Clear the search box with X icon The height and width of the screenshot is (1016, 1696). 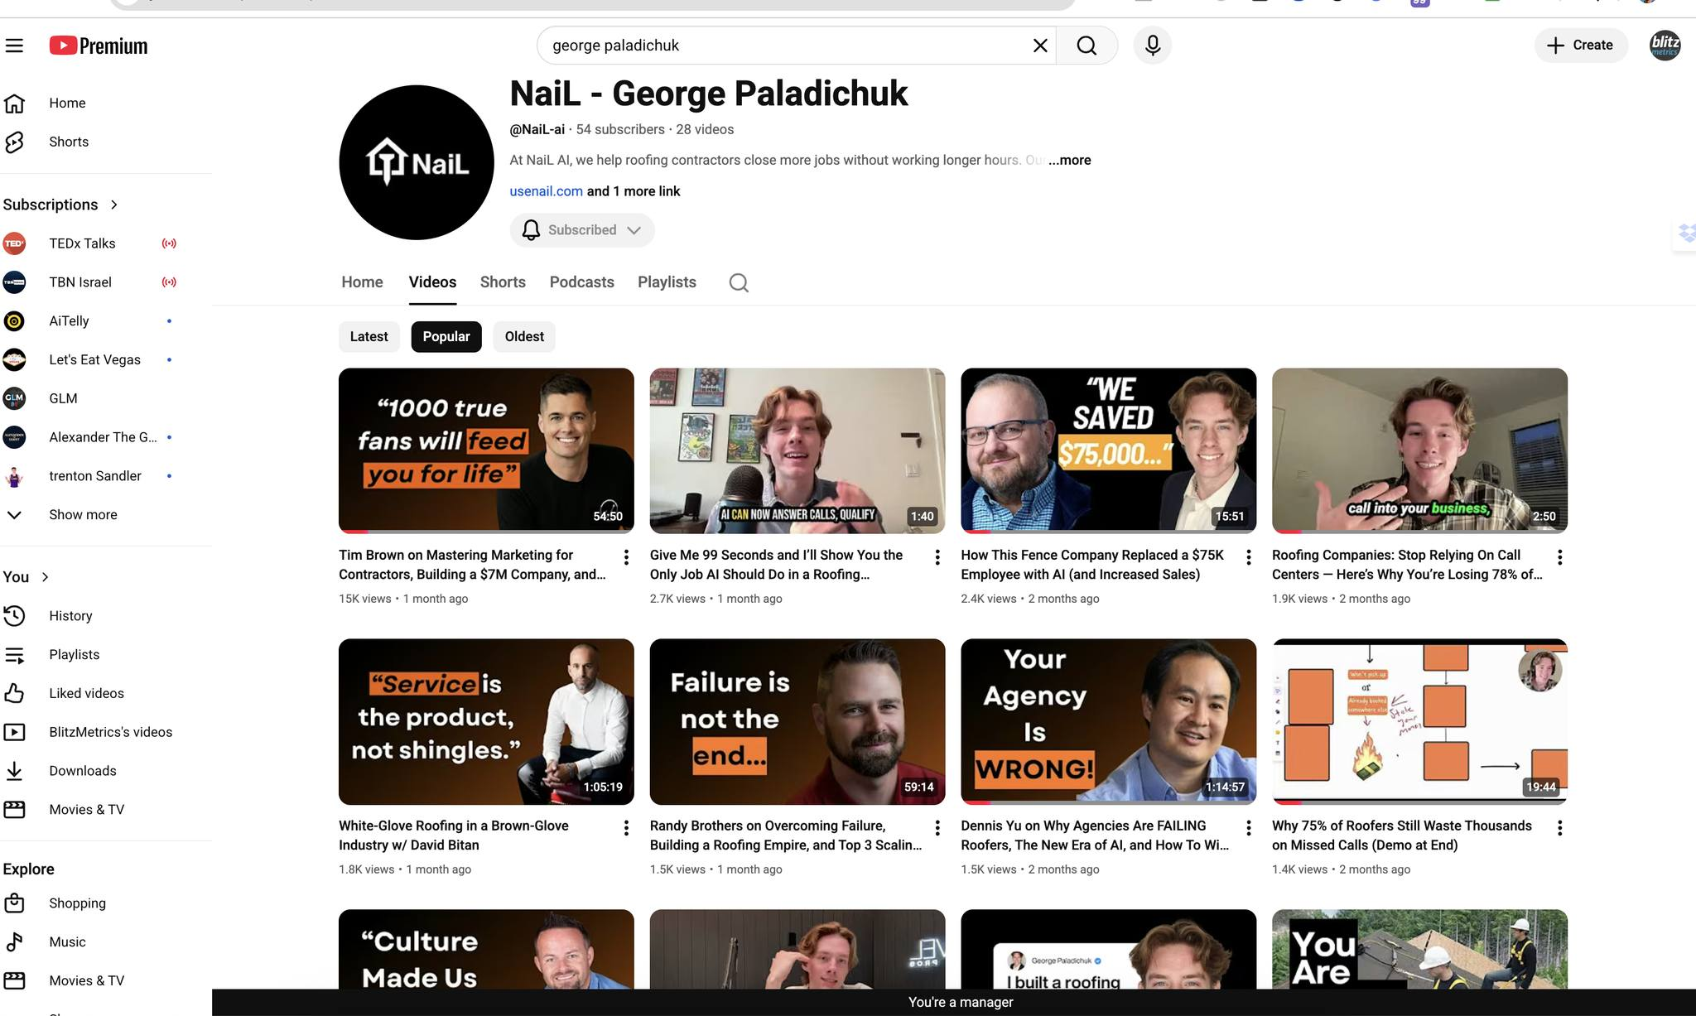tap(1040, 46)
